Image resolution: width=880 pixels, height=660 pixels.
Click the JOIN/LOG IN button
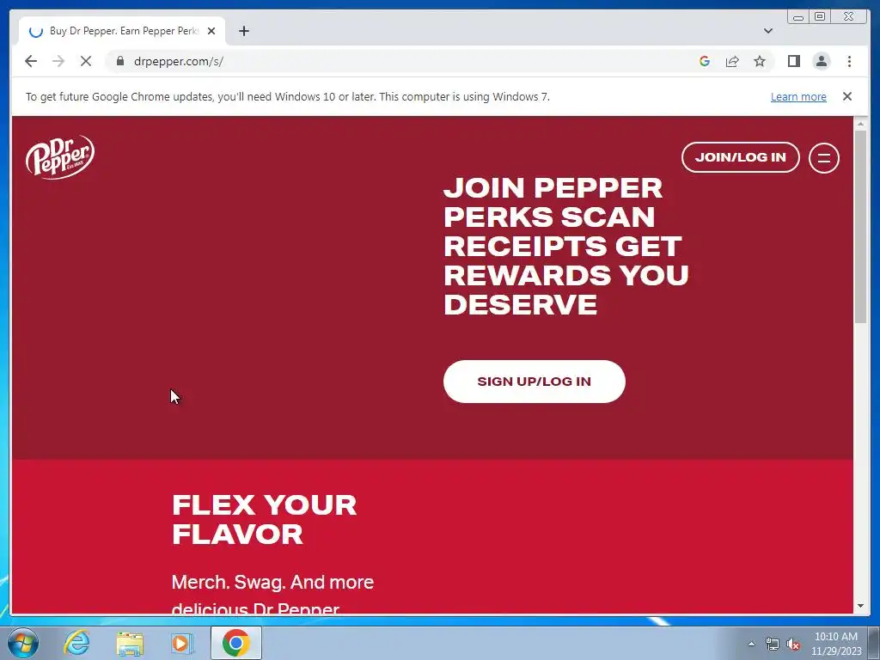(x=740, y=157)
